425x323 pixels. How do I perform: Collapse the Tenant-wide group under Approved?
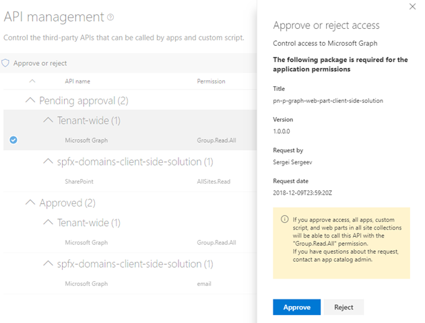pos(48,223)
